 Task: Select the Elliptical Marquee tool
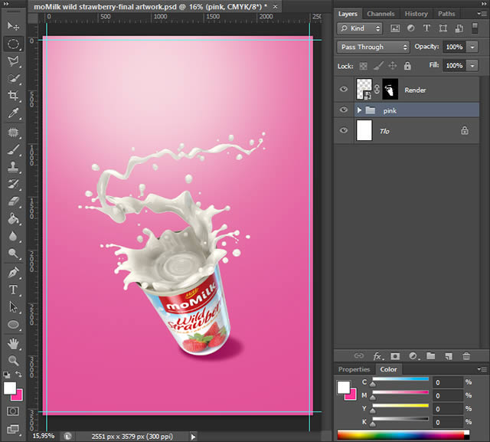tap(13, 44)
